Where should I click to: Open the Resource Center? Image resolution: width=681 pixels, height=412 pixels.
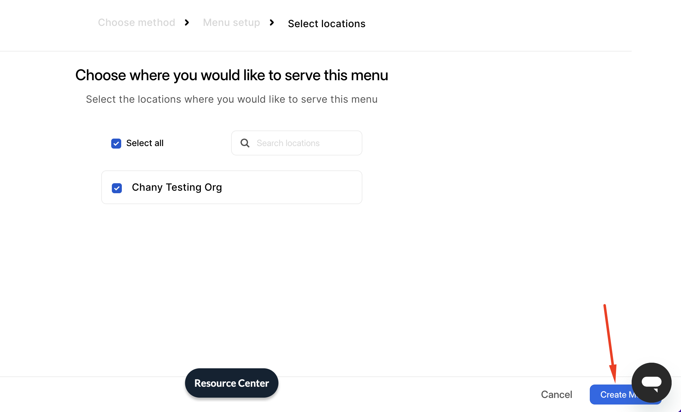[x=231, y=383]
